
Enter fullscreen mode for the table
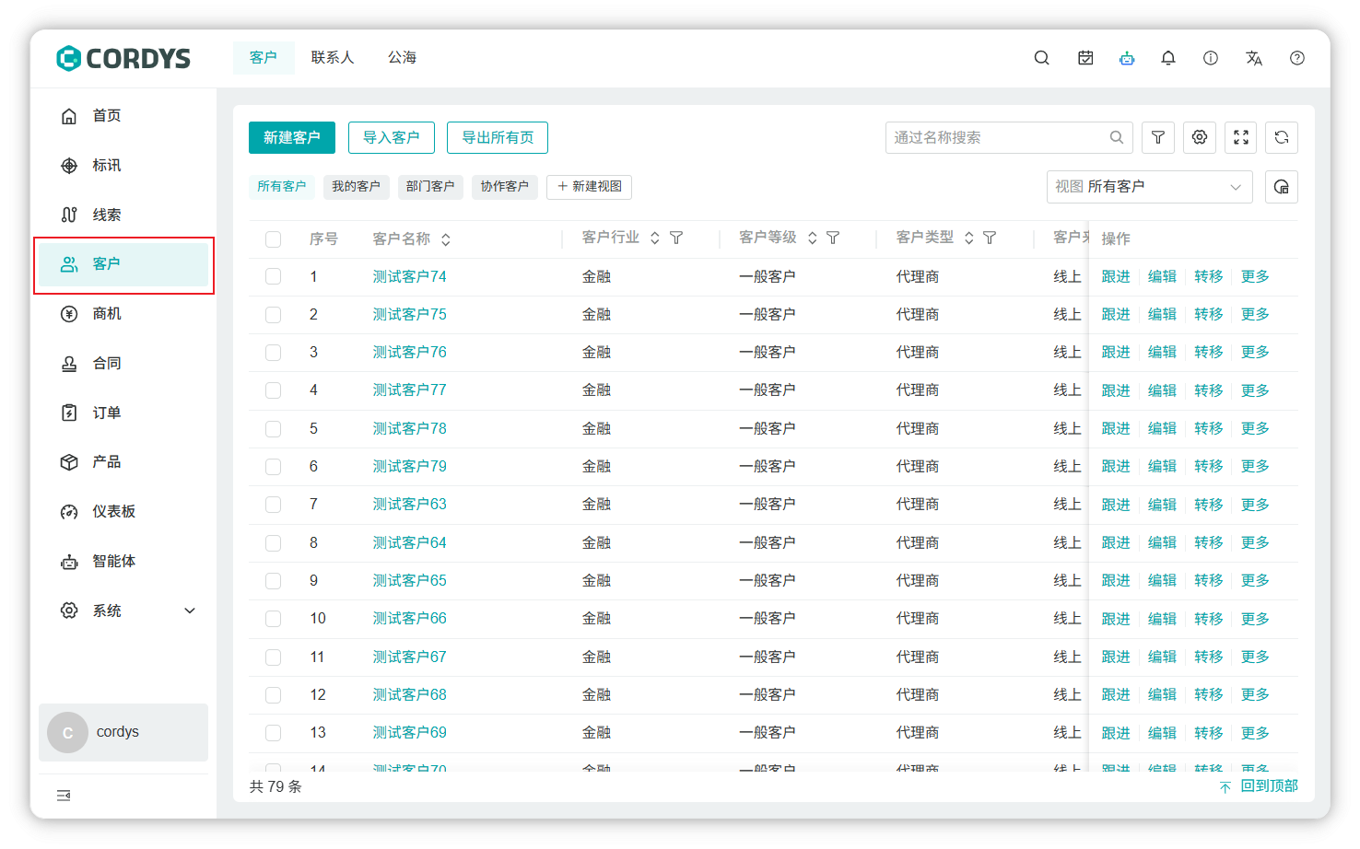coord(1241,137)
